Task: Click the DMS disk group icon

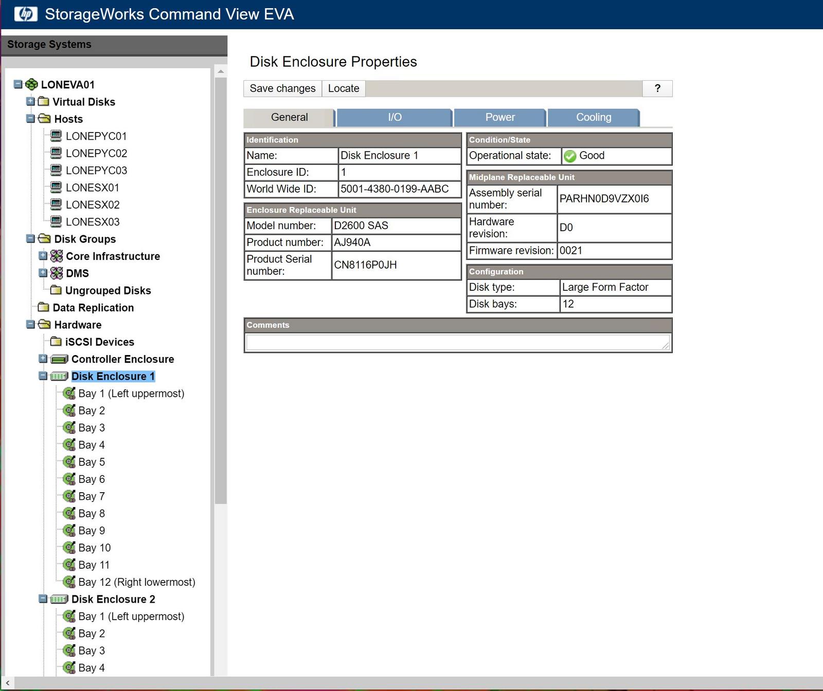Action: [57, 273]
